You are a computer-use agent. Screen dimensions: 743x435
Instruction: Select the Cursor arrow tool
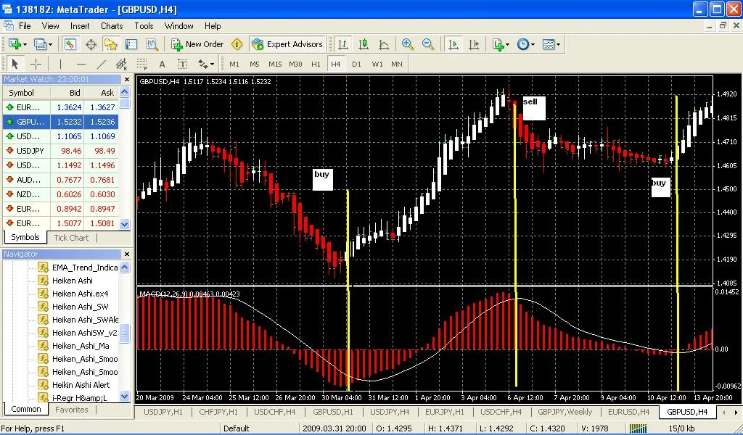point(15,64)
